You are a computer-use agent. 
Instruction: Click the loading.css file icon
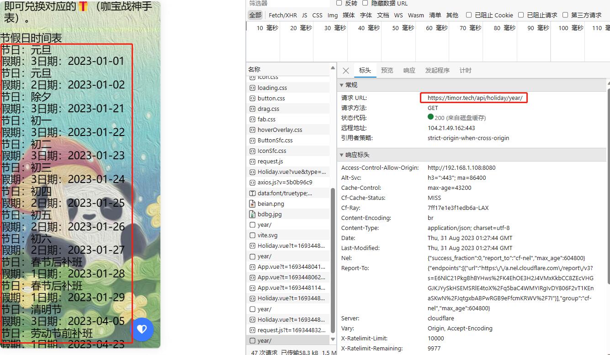point(252,88)
